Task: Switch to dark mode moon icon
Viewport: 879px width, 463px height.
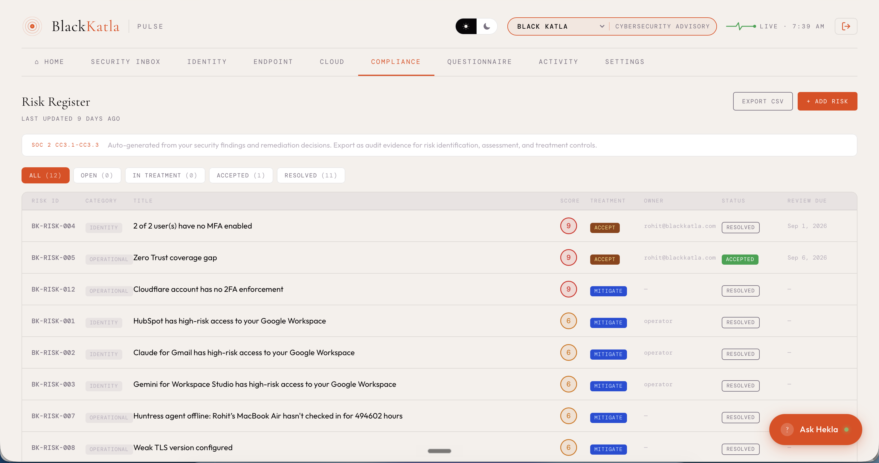Action: 487,26
